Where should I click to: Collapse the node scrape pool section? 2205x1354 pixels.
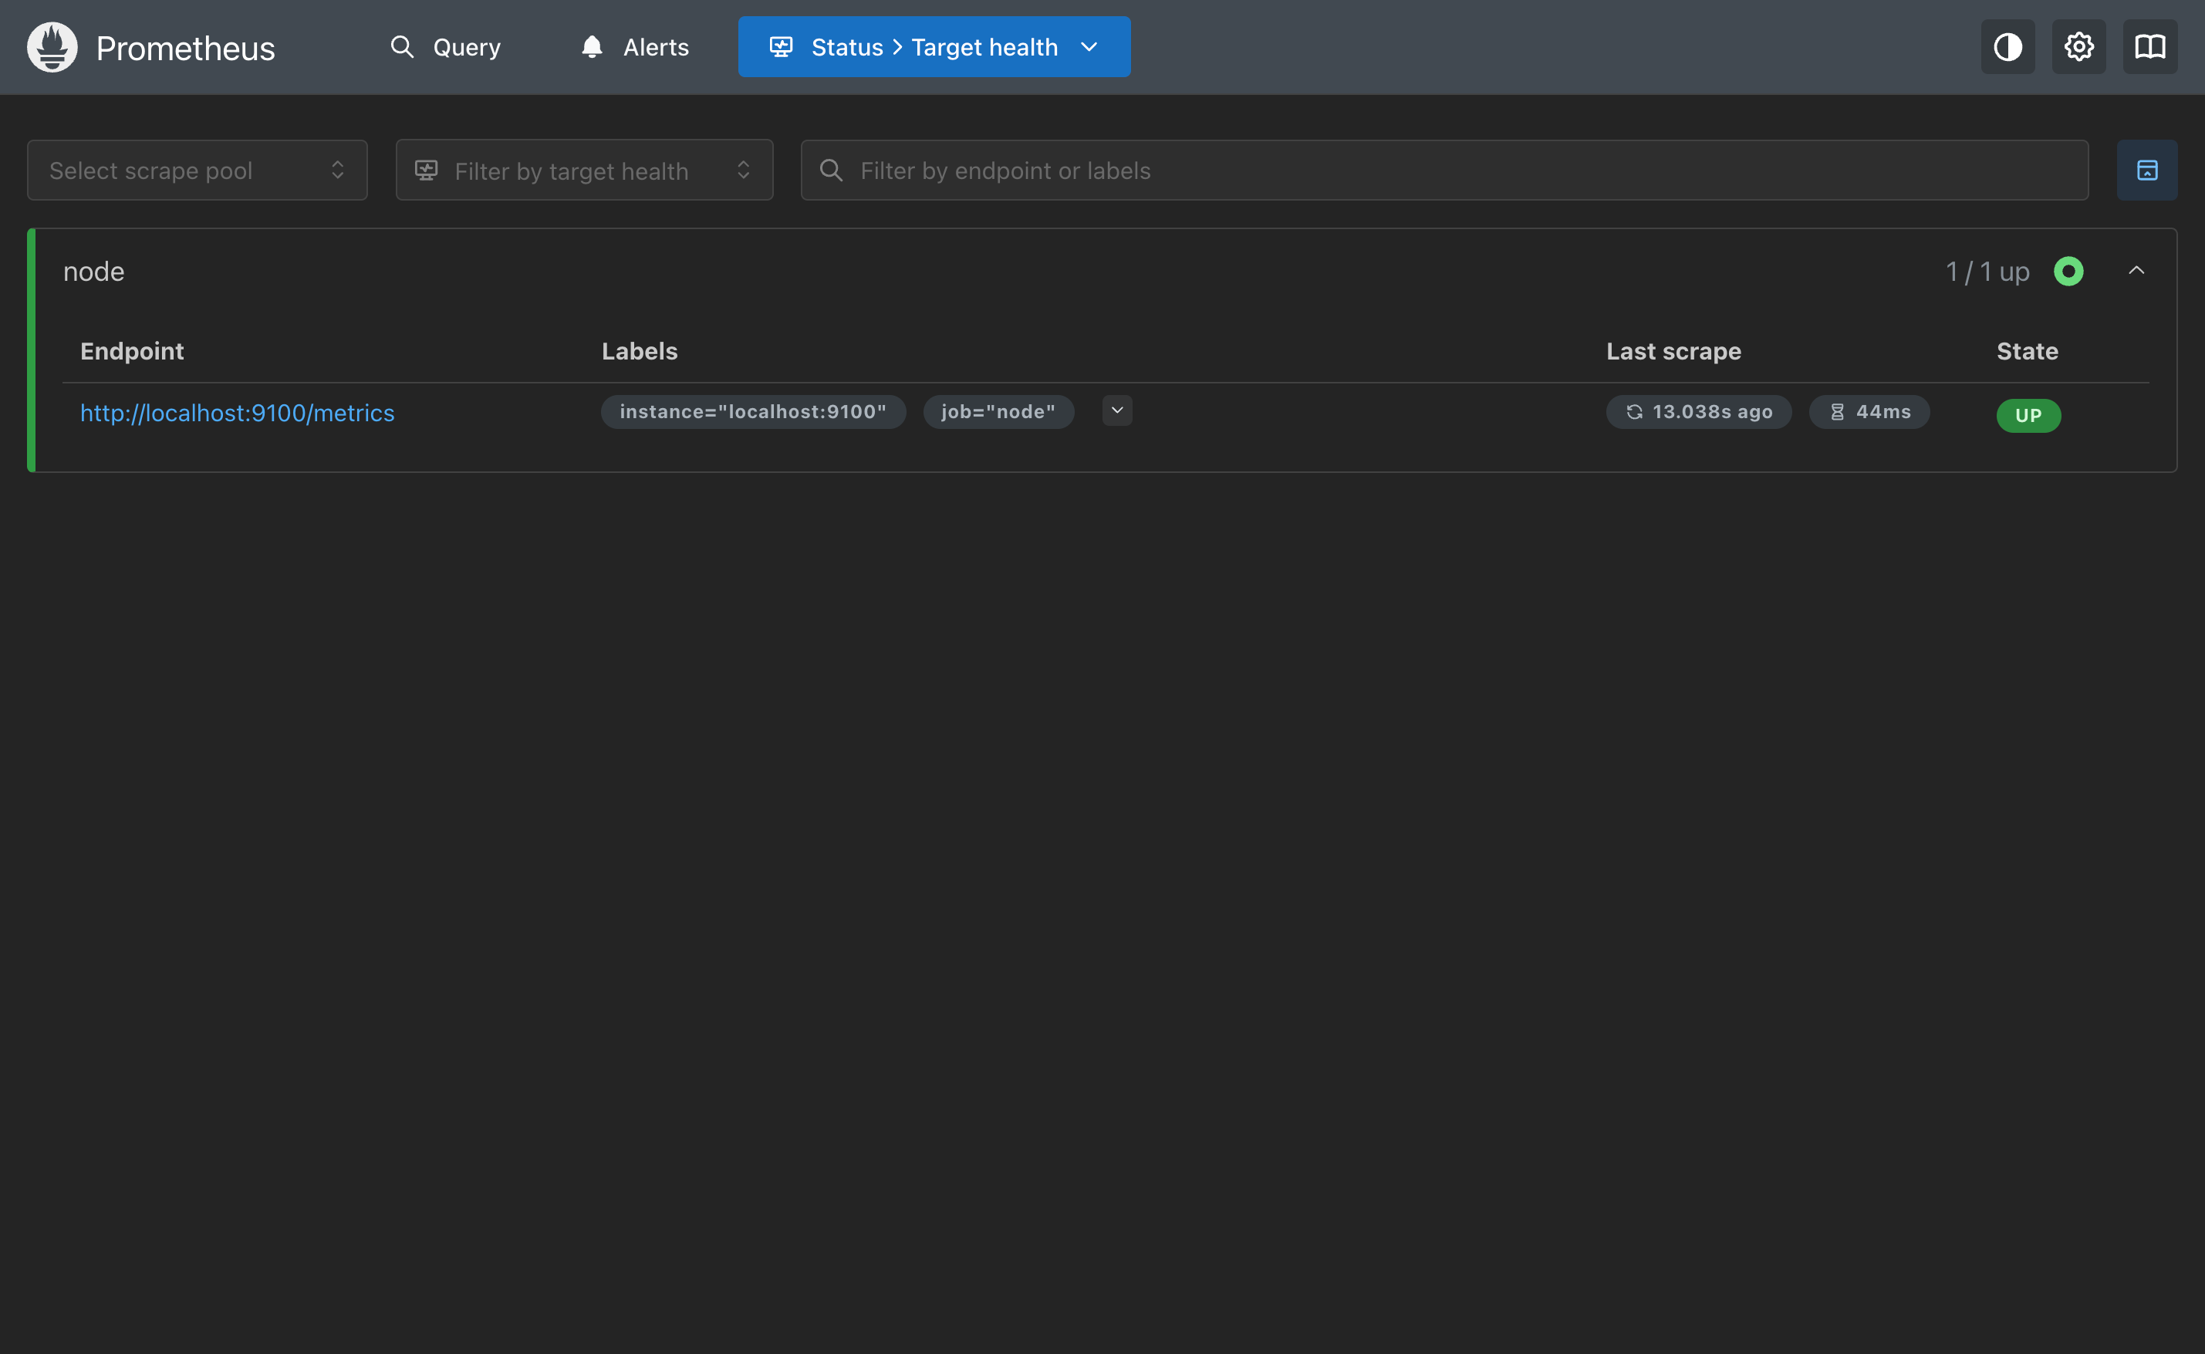pyautogui.click(x=2136, y=271)
